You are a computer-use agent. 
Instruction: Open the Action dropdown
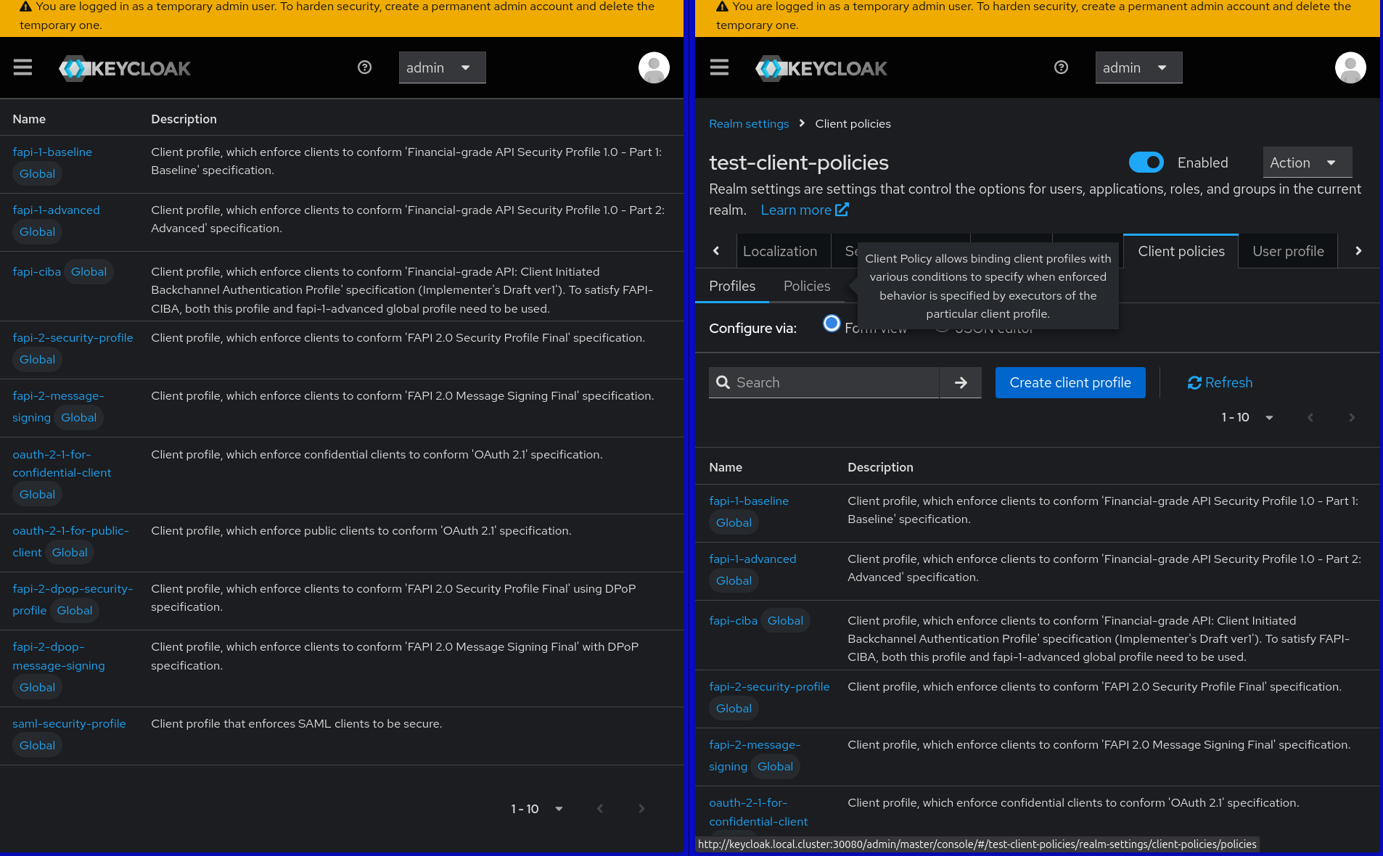(x=1307, y=162)
